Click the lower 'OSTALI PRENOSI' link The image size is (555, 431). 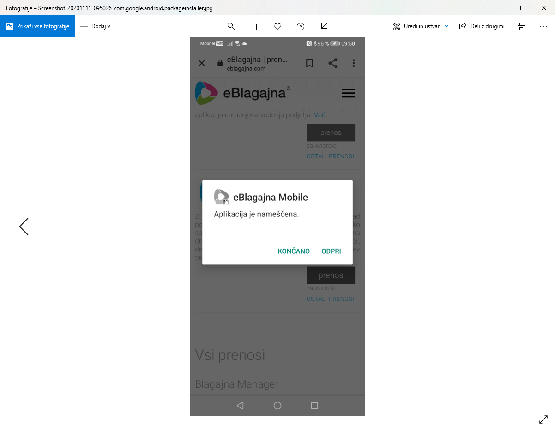point(330,299)
